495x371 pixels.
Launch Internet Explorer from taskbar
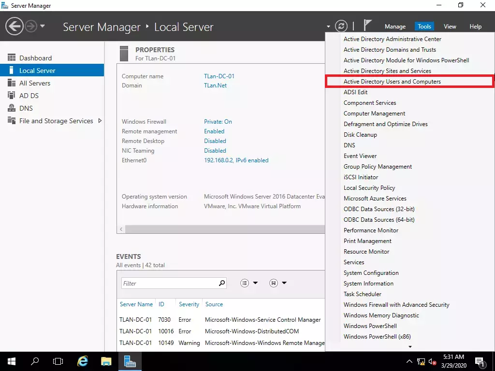coord(82,361)
